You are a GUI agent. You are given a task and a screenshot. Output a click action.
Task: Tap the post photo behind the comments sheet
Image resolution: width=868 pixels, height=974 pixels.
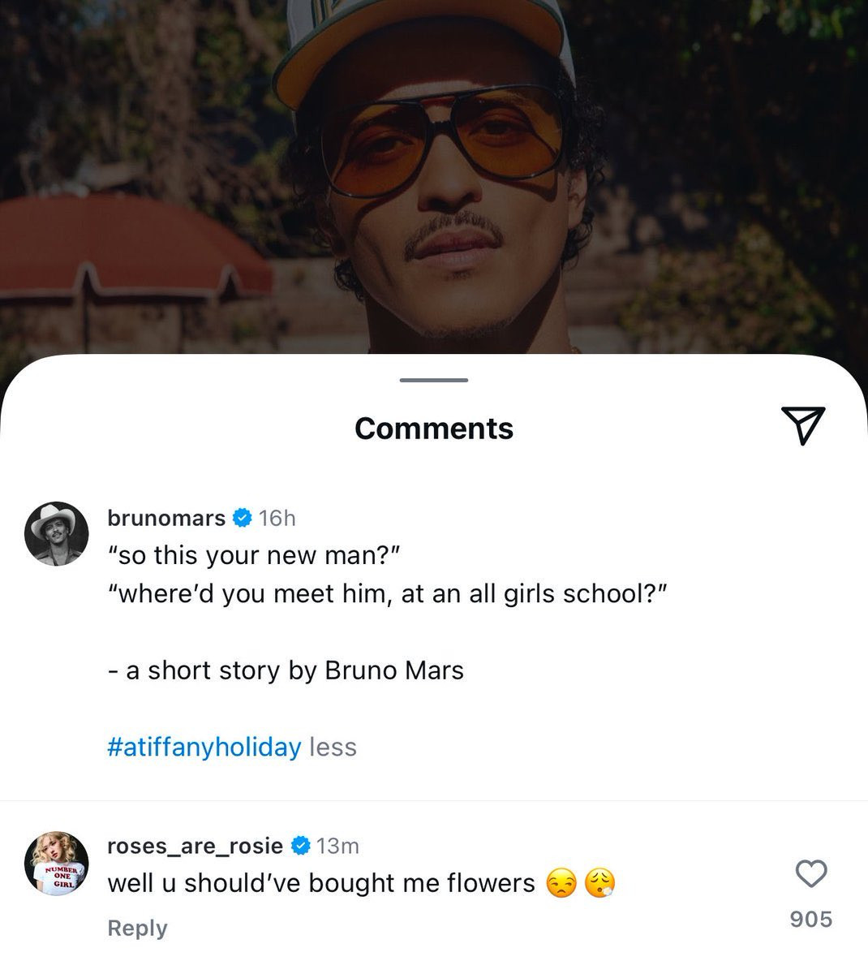click(x=434, y=162)
